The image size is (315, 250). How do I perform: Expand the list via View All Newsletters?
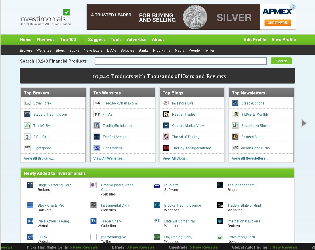pos(250,158)
